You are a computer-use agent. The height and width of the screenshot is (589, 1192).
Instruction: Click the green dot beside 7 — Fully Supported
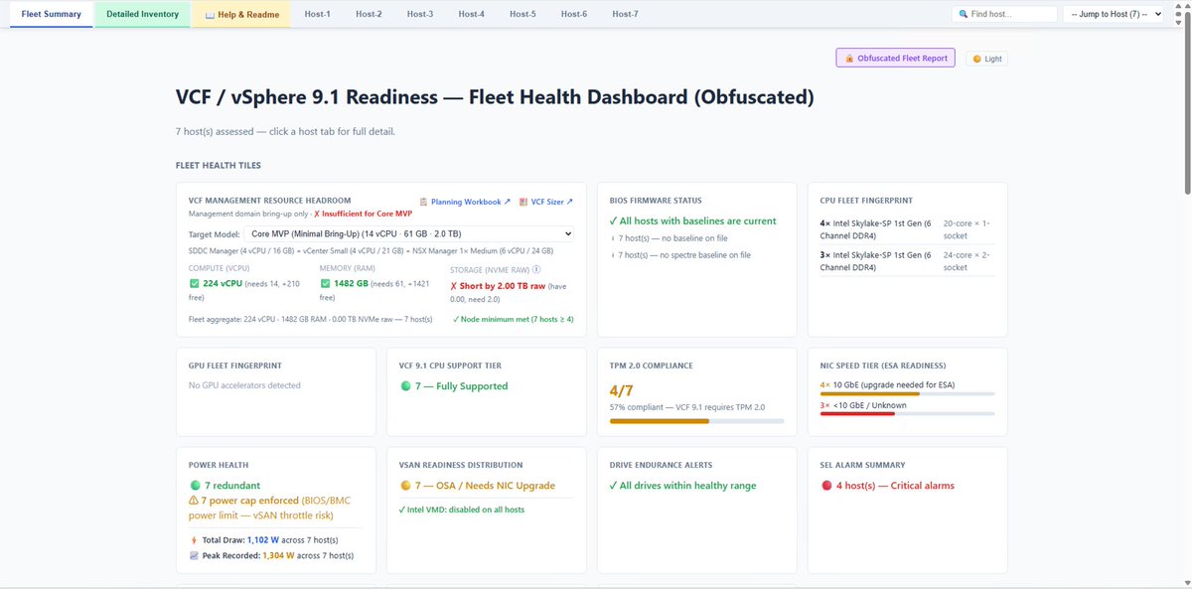pos(404,386)
